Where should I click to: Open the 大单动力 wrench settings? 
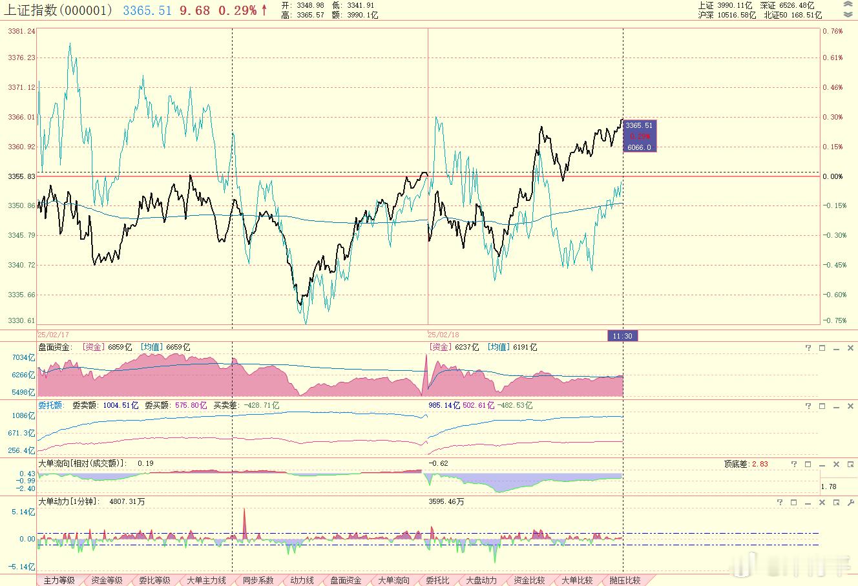(851, 502)
